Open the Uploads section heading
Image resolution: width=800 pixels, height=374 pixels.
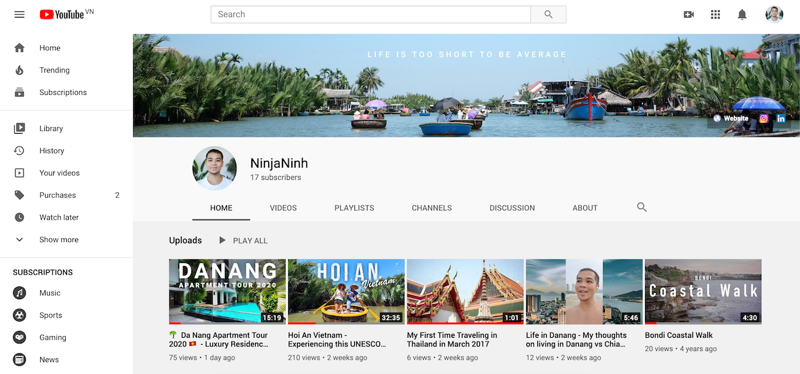(186, 240)
